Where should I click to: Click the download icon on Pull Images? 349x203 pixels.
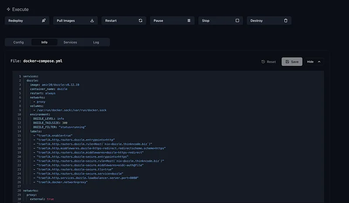point(92,21)
